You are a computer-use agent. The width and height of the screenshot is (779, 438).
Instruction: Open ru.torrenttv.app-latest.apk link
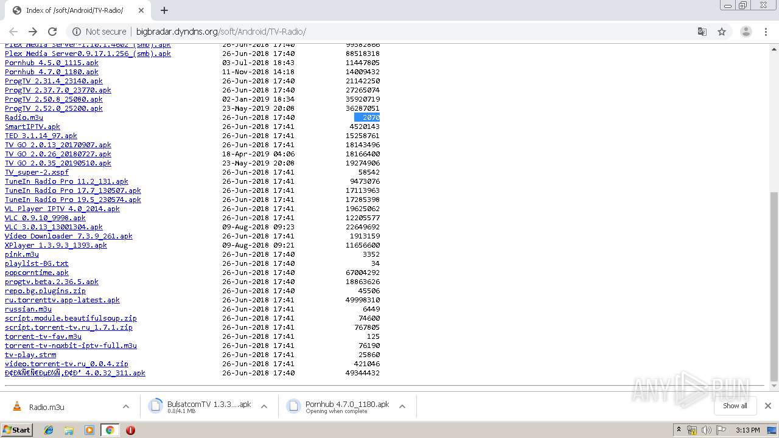tap(62, 300)
